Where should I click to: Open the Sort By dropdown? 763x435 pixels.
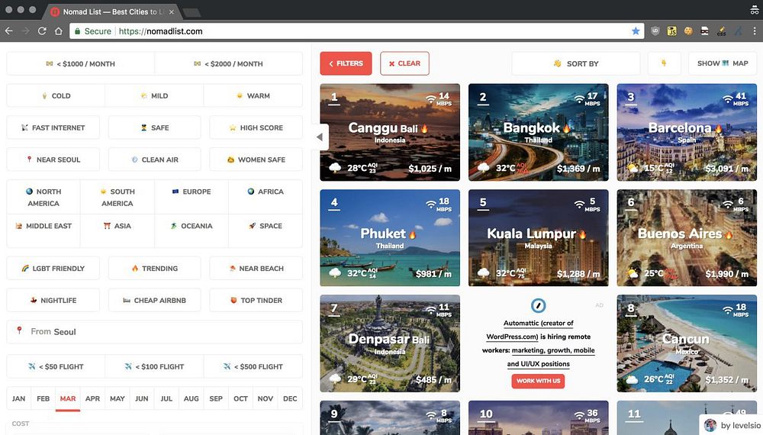click(x=575, y=63)
